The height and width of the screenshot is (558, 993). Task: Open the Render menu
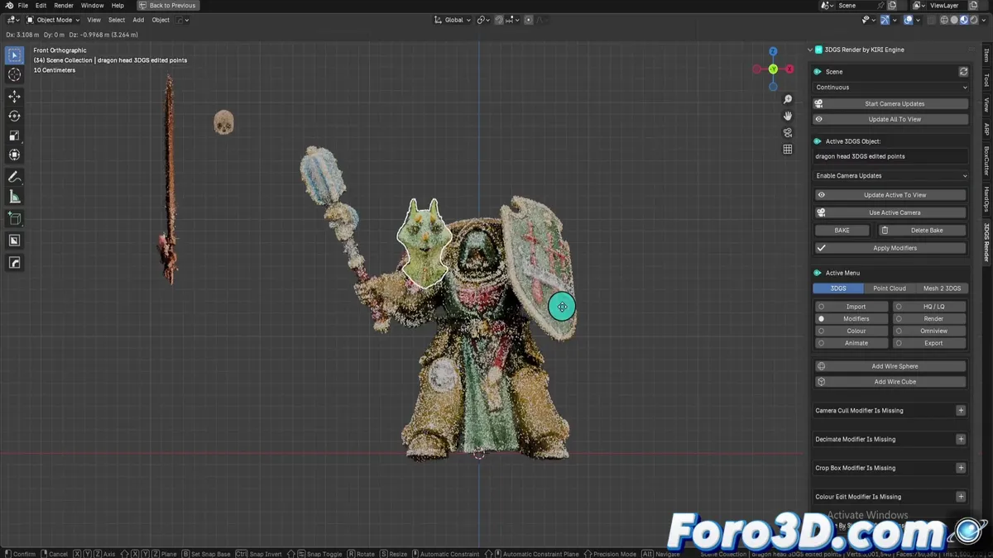[x=64, y=6]
